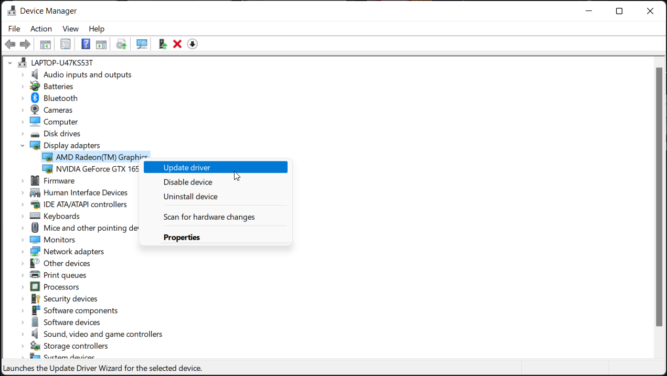Expand the Network adapters category

coord(23,252)
